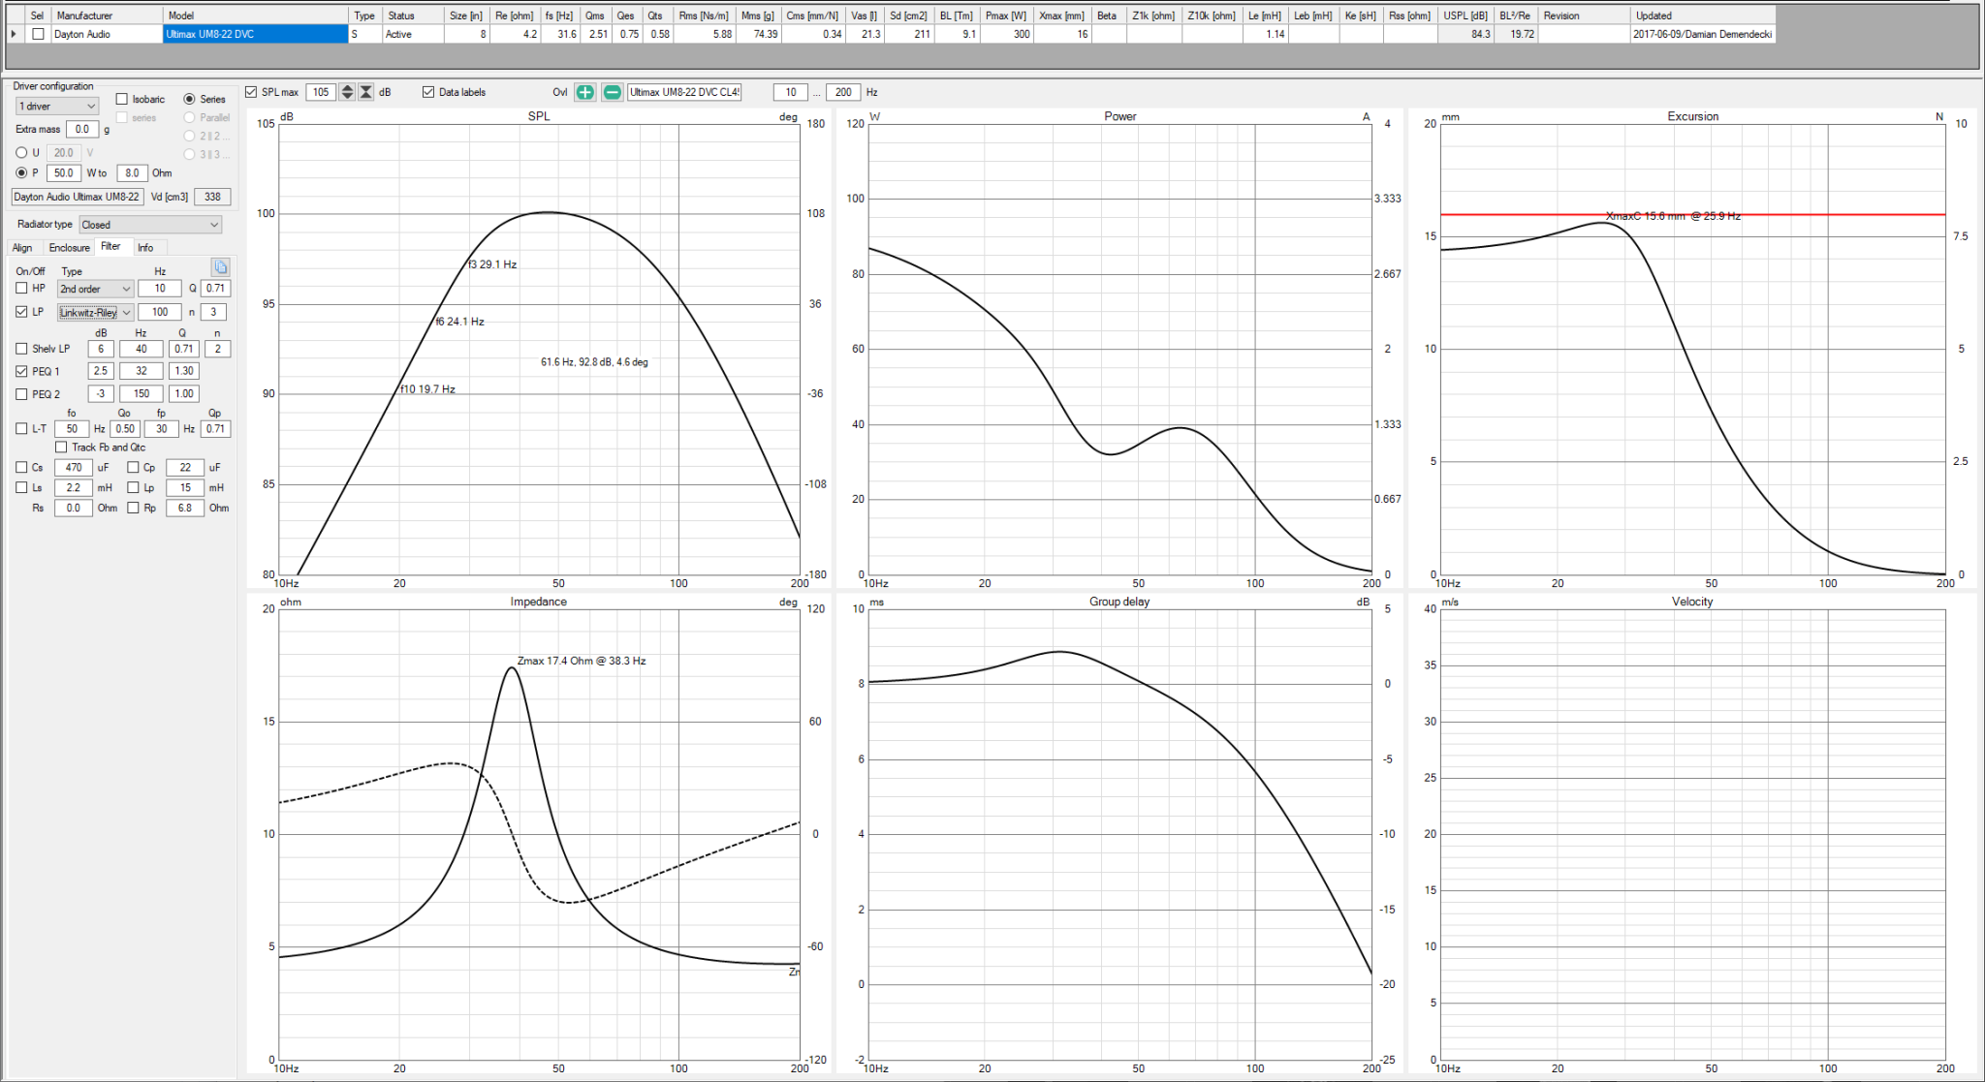Click Updated column header
The width and height of the screenshot is (1985, 1082).
point(1703,15)
